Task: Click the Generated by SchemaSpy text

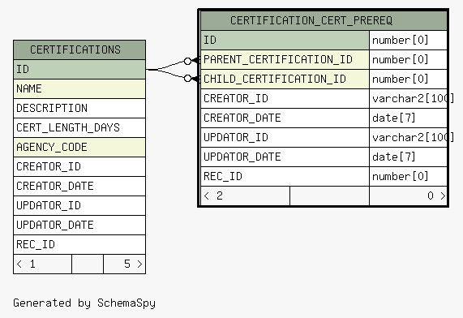Action: [84, 303]
